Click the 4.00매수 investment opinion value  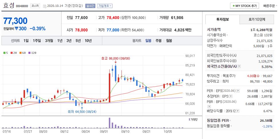coord(253,76)
